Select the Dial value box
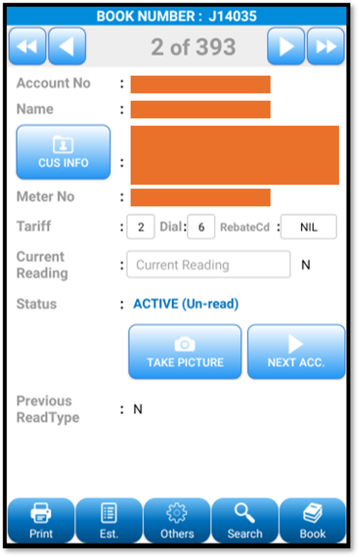Viewport: 359px width, 557px height. tap(201, 227)
